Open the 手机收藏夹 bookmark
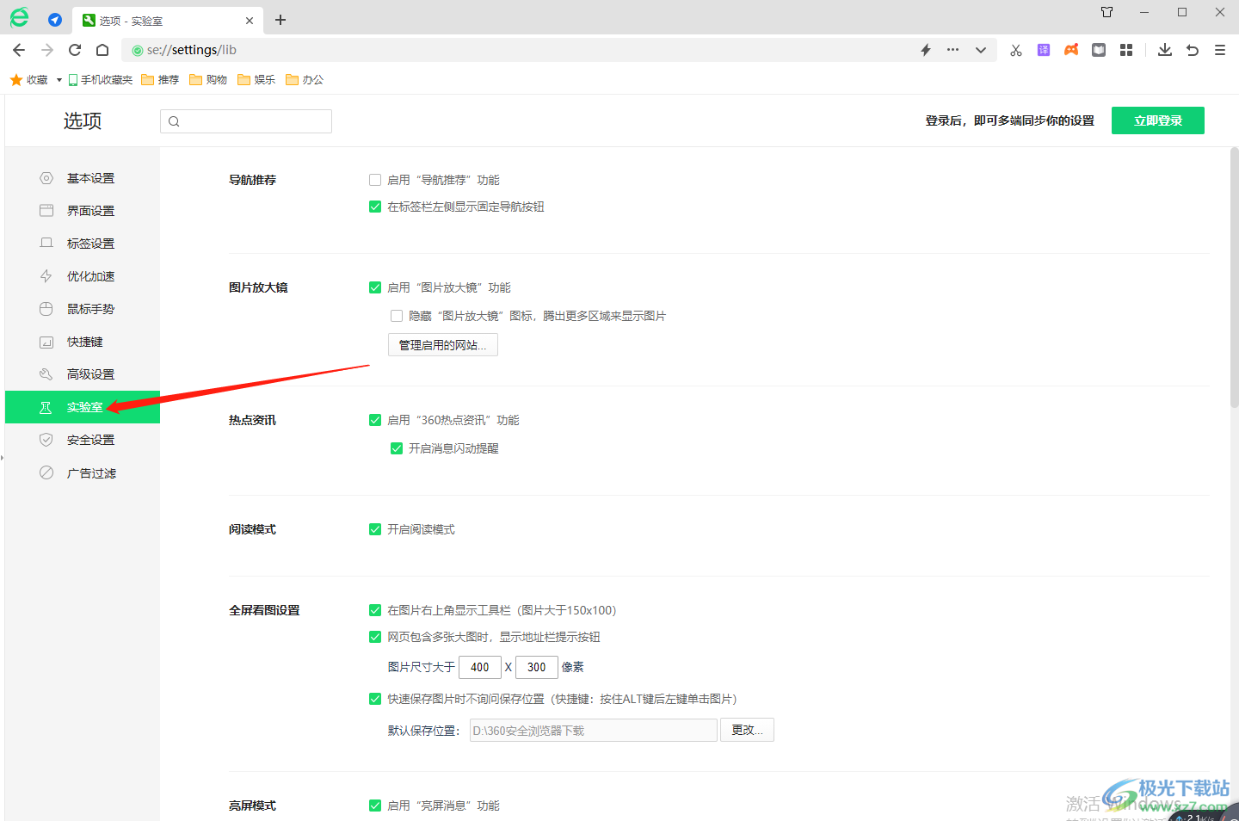This screenshot has width=1239, height=821. (x=101, y=80)
